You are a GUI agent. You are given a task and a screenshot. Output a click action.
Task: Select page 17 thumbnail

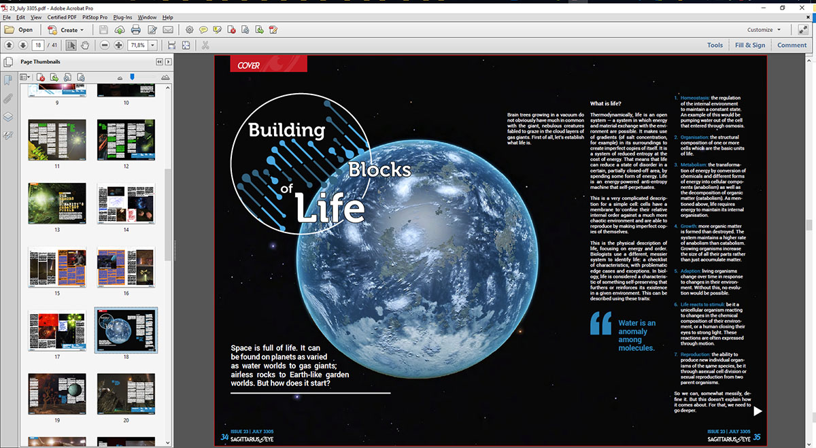pyautogui.click(x=57, y=331)
